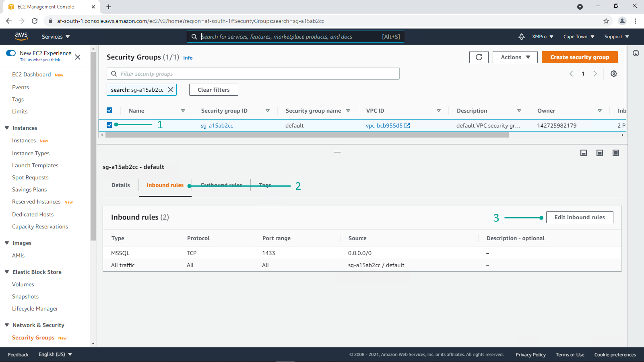The width and height of the screenshot is (644, 362).
Task: Open Launch Templates in the sidebar
Action: 35,165
